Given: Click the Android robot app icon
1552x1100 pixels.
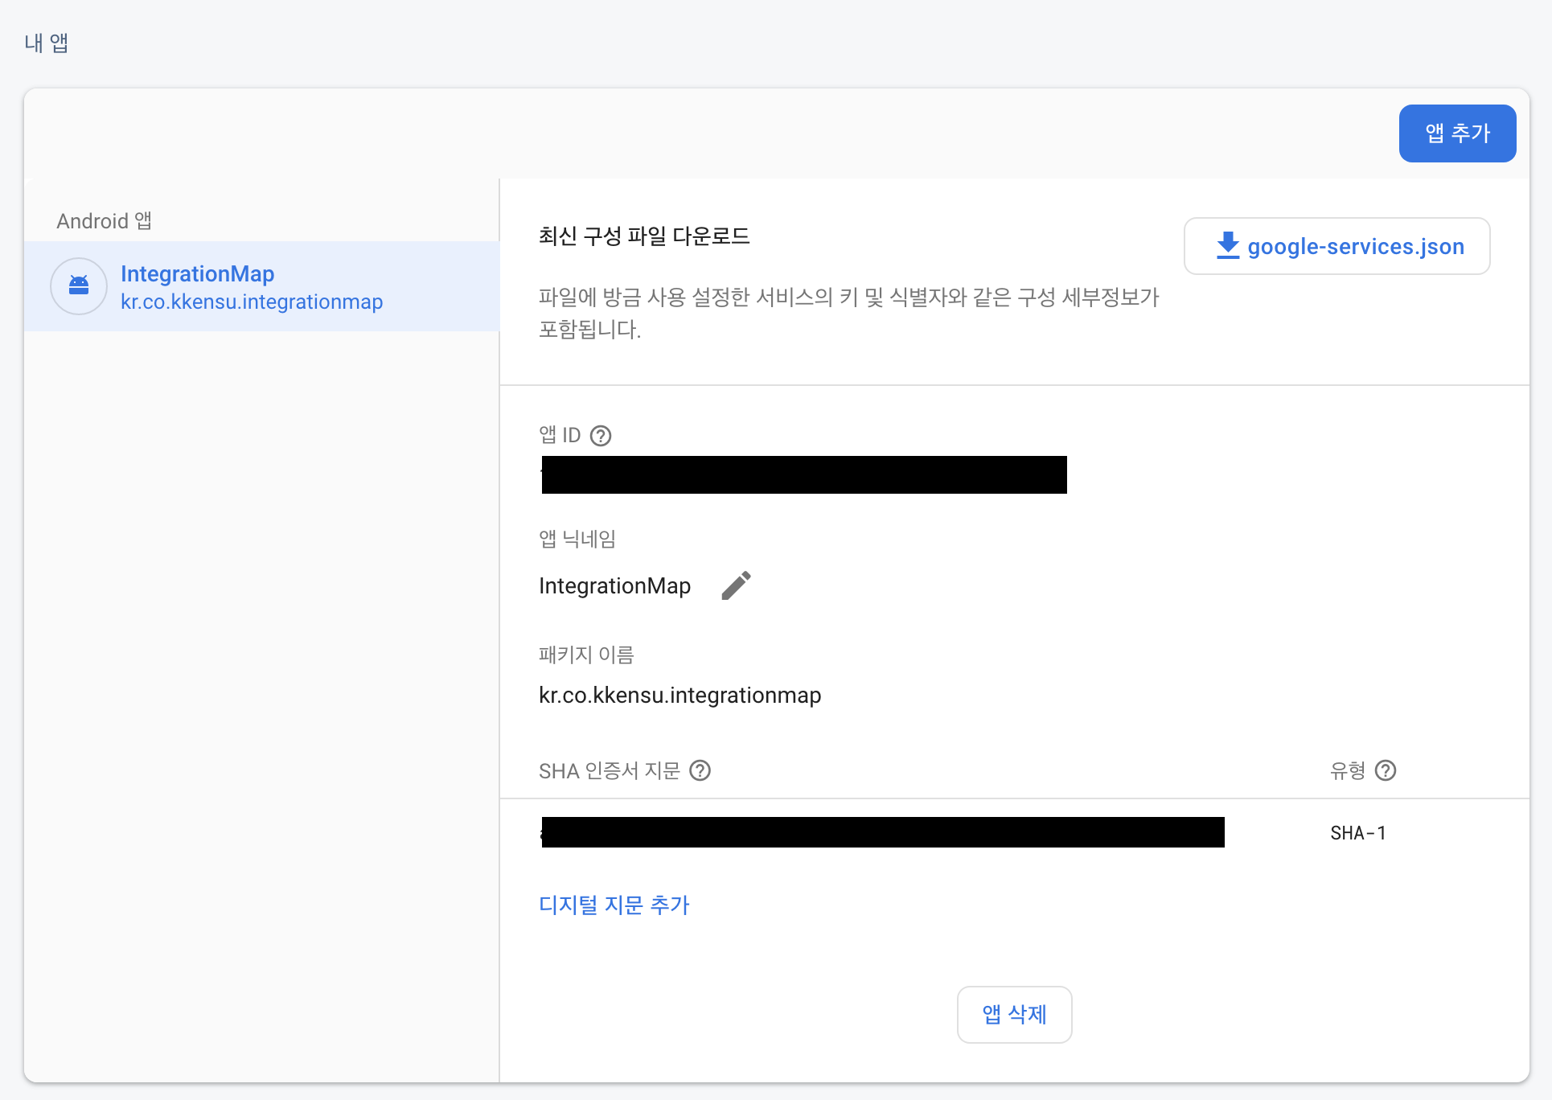Looking at the screenshot, I should pos(79,286).
